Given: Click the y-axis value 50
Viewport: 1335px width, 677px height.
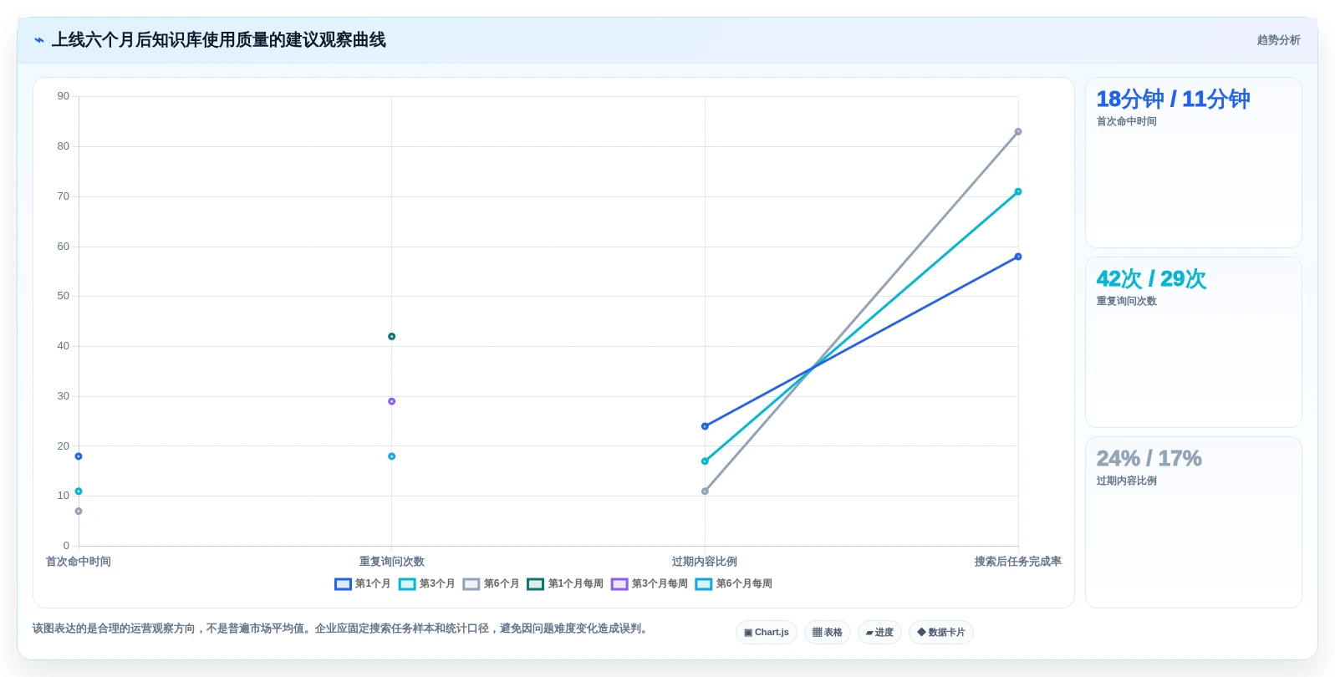Looking at the screenshot, I should tap(64, 296).
